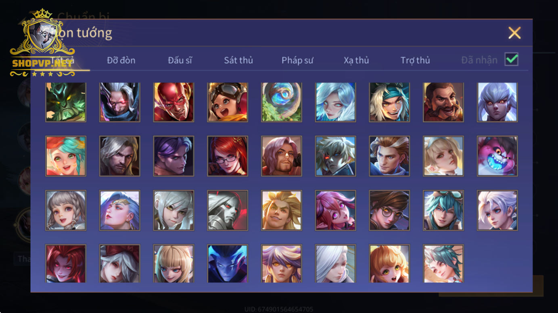Choose the bearded mustache man hero
This screenshot has height=313, width=558.
pyautogui.click(x=443, y=102)
